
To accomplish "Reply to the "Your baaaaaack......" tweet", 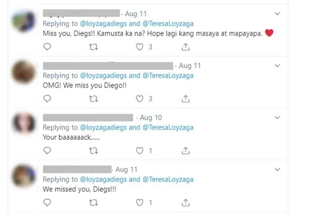I will 47,150.
